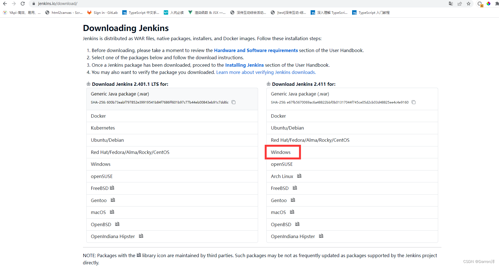The width and height of the screenshot is (499, 266).
Task: Select Kubernetes under LTS downloads
Action: [x=172, y=128]
